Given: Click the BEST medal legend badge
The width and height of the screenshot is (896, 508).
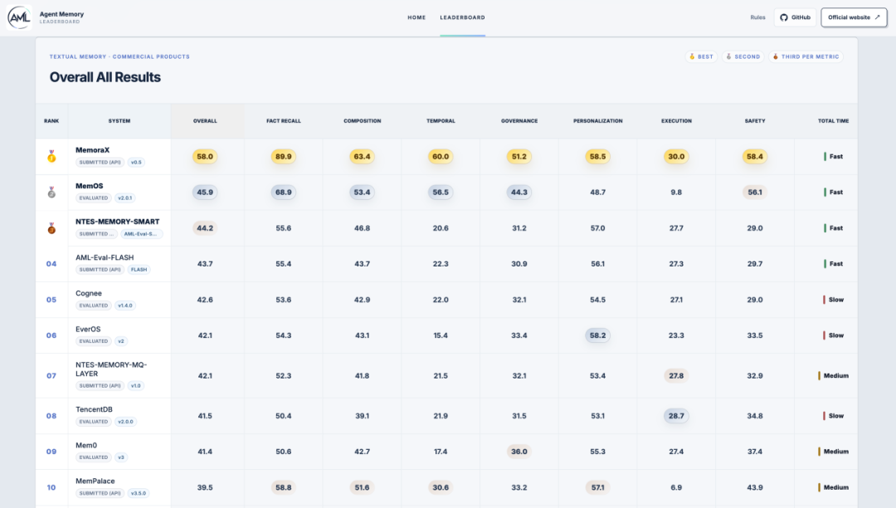Looking at the screenshot, I should click(x=701, y=56).
